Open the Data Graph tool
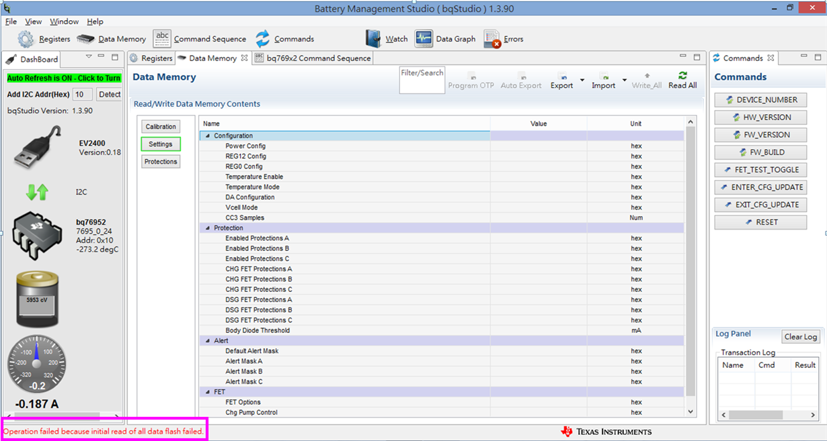 coord(445,39)
